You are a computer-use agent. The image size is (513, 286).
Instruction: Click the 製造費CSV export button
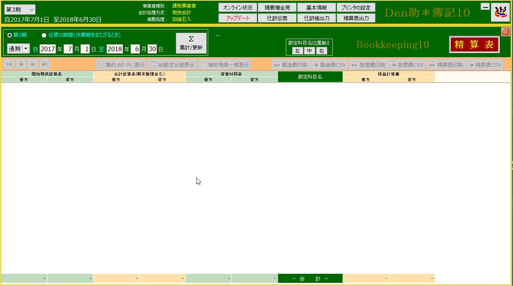pos(328,65)
